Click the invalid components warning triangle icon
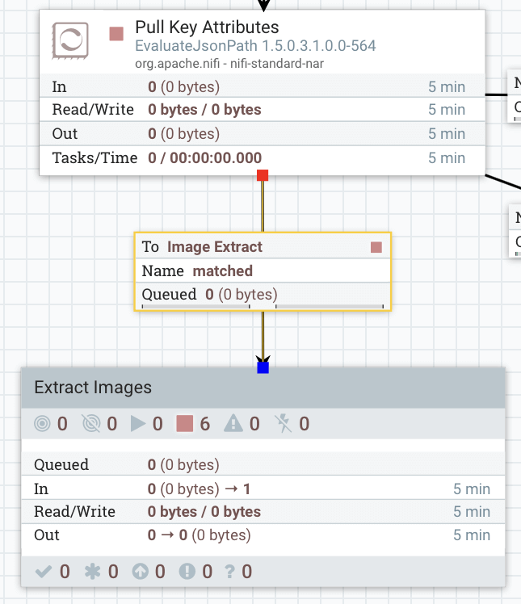Screen dimensions: 521x604 (x=233, y=424)
